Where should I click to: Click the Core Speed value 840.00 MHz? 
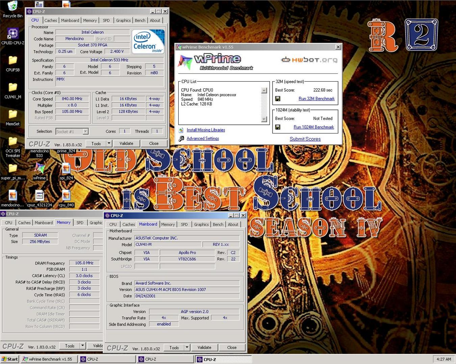click(x=72, y=99)
